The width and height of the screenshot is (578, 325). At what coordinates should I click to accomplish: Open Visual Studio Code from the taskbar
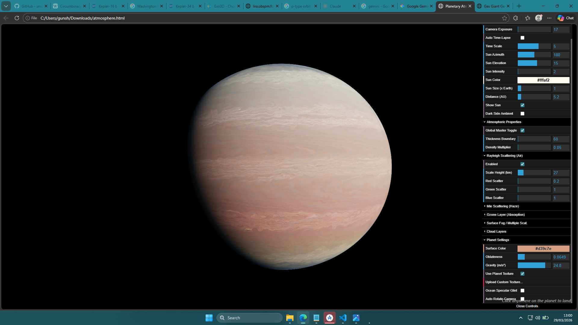tap(343, 318)
